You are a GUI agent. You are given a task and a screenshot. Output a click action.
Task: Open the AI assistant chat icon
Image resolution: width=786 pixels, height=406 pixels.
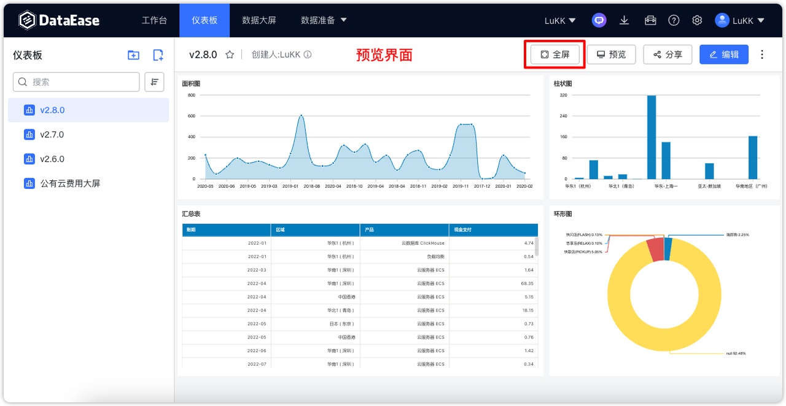pos(599,20)
